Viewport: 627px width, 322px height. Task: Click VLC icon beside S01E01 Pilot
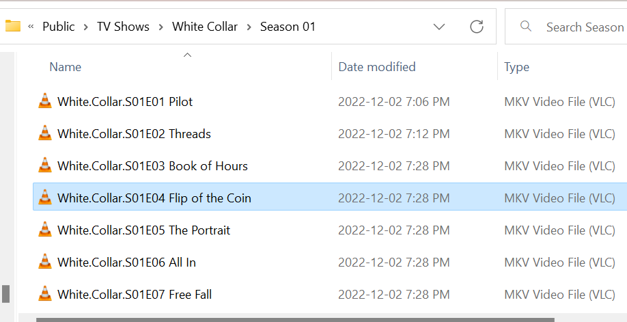click(x=45, y=102)
